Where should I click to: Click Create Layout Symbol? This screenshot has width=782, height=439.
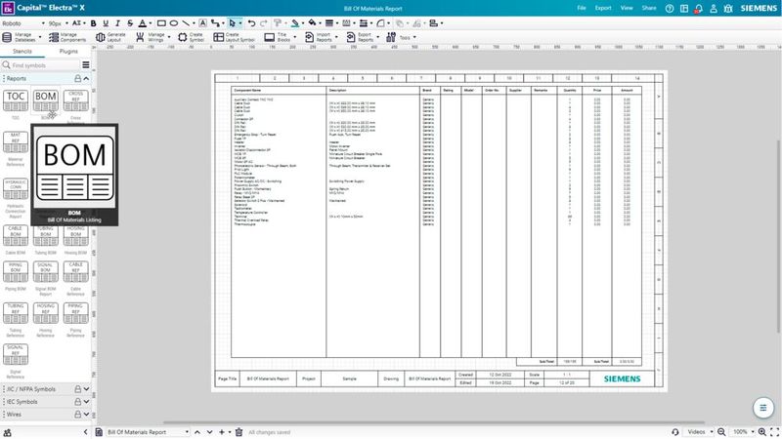(234, 37)
